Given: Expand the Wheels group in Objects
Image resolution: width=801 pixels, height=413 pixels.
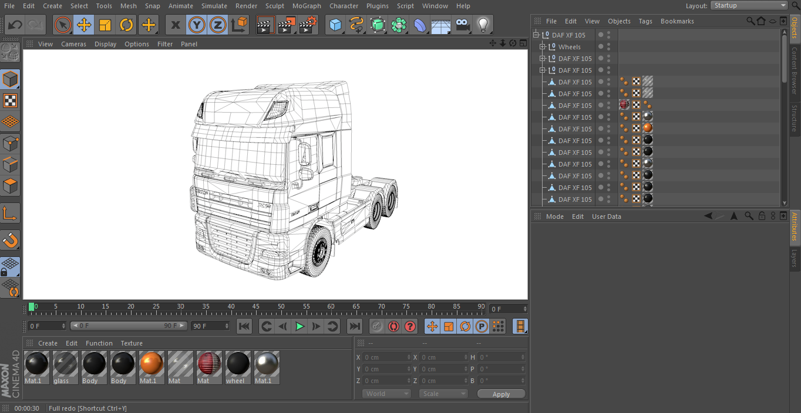Looking at the screenshot, I should (543, 47).
